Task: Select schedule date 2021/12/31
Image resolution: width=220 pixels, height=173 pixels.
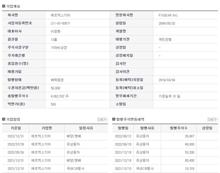Action: point(16,161)
